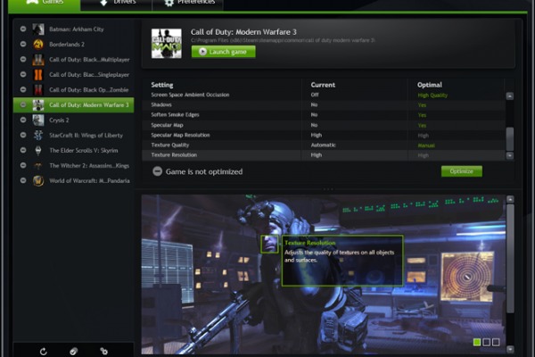The height and width of the screenshot is (357, 535).
Task: Click the green Optimize button
Action: pyautogui.click(x=461, y=171)
